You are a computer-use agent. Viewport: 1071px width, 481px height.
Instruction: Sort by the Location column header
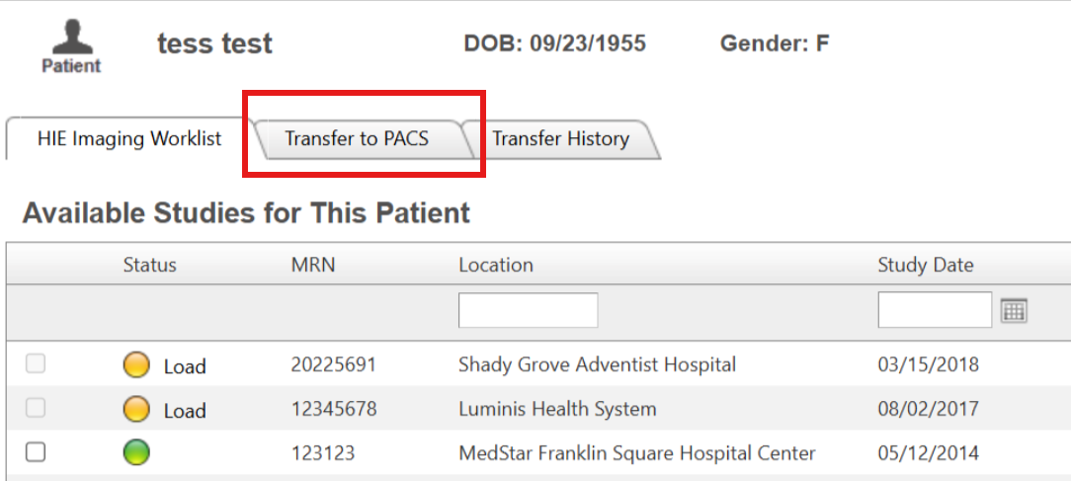(496, 265)
